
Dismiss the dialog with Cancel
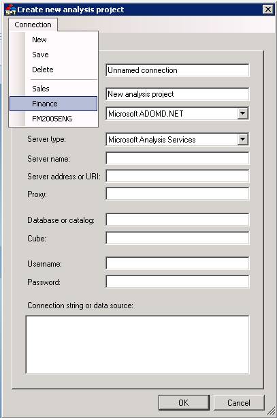point(239,402)
